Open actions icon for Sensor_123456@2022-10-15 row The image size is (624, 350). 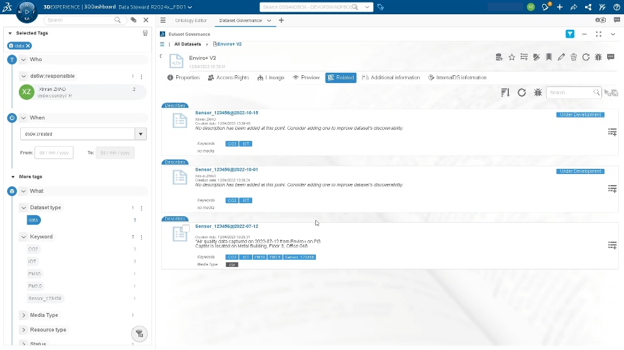pos(612,132)
